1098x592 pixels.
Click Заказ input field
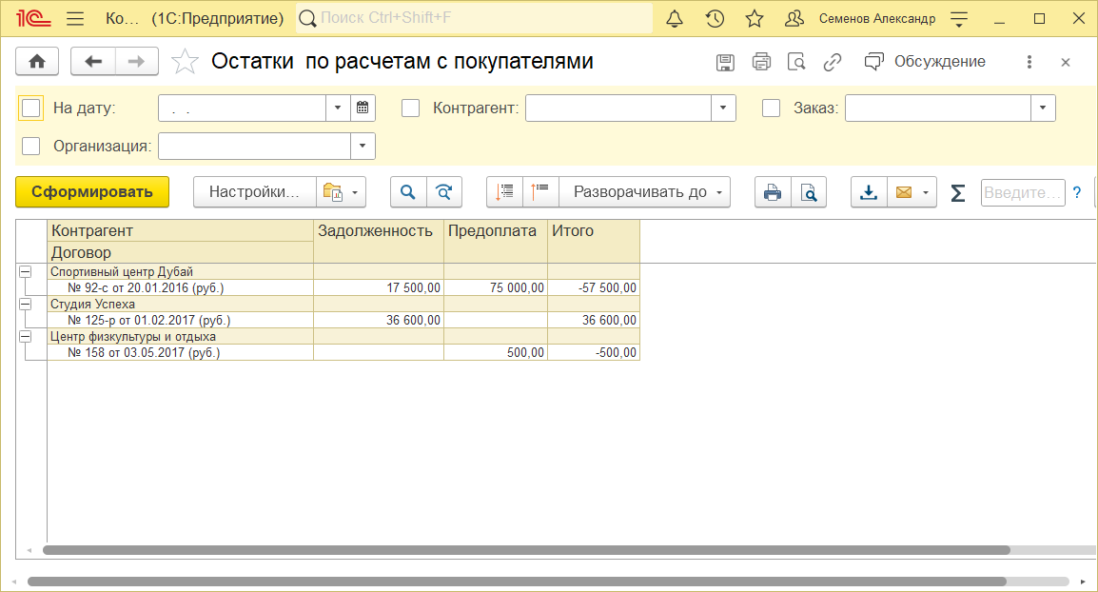[937, 108]
